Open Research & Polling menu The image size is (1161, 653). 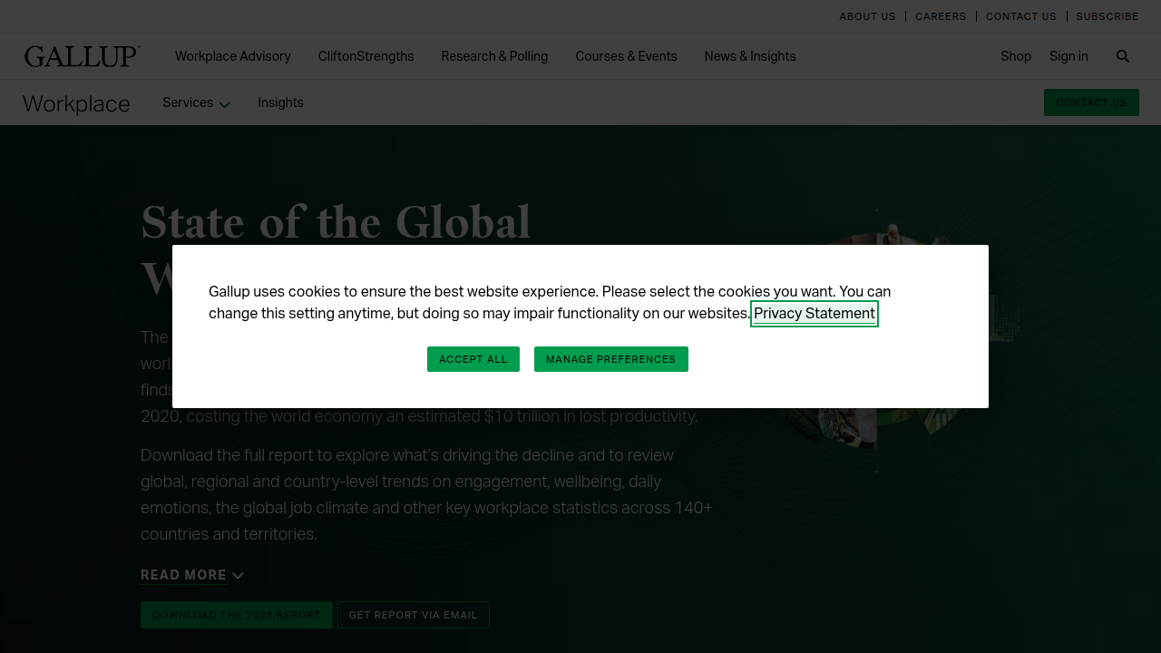coord(494,56)
